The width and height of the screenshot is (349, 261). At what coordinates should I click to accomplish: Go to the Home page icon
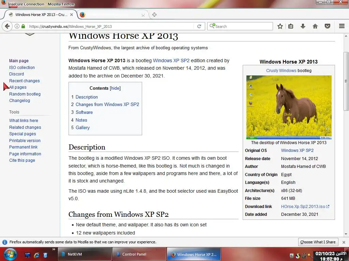(315, 26)
